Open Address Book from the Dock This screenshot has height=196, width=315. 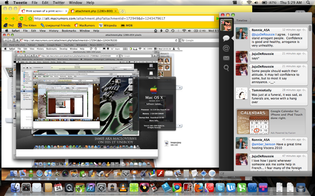(48, 188)
